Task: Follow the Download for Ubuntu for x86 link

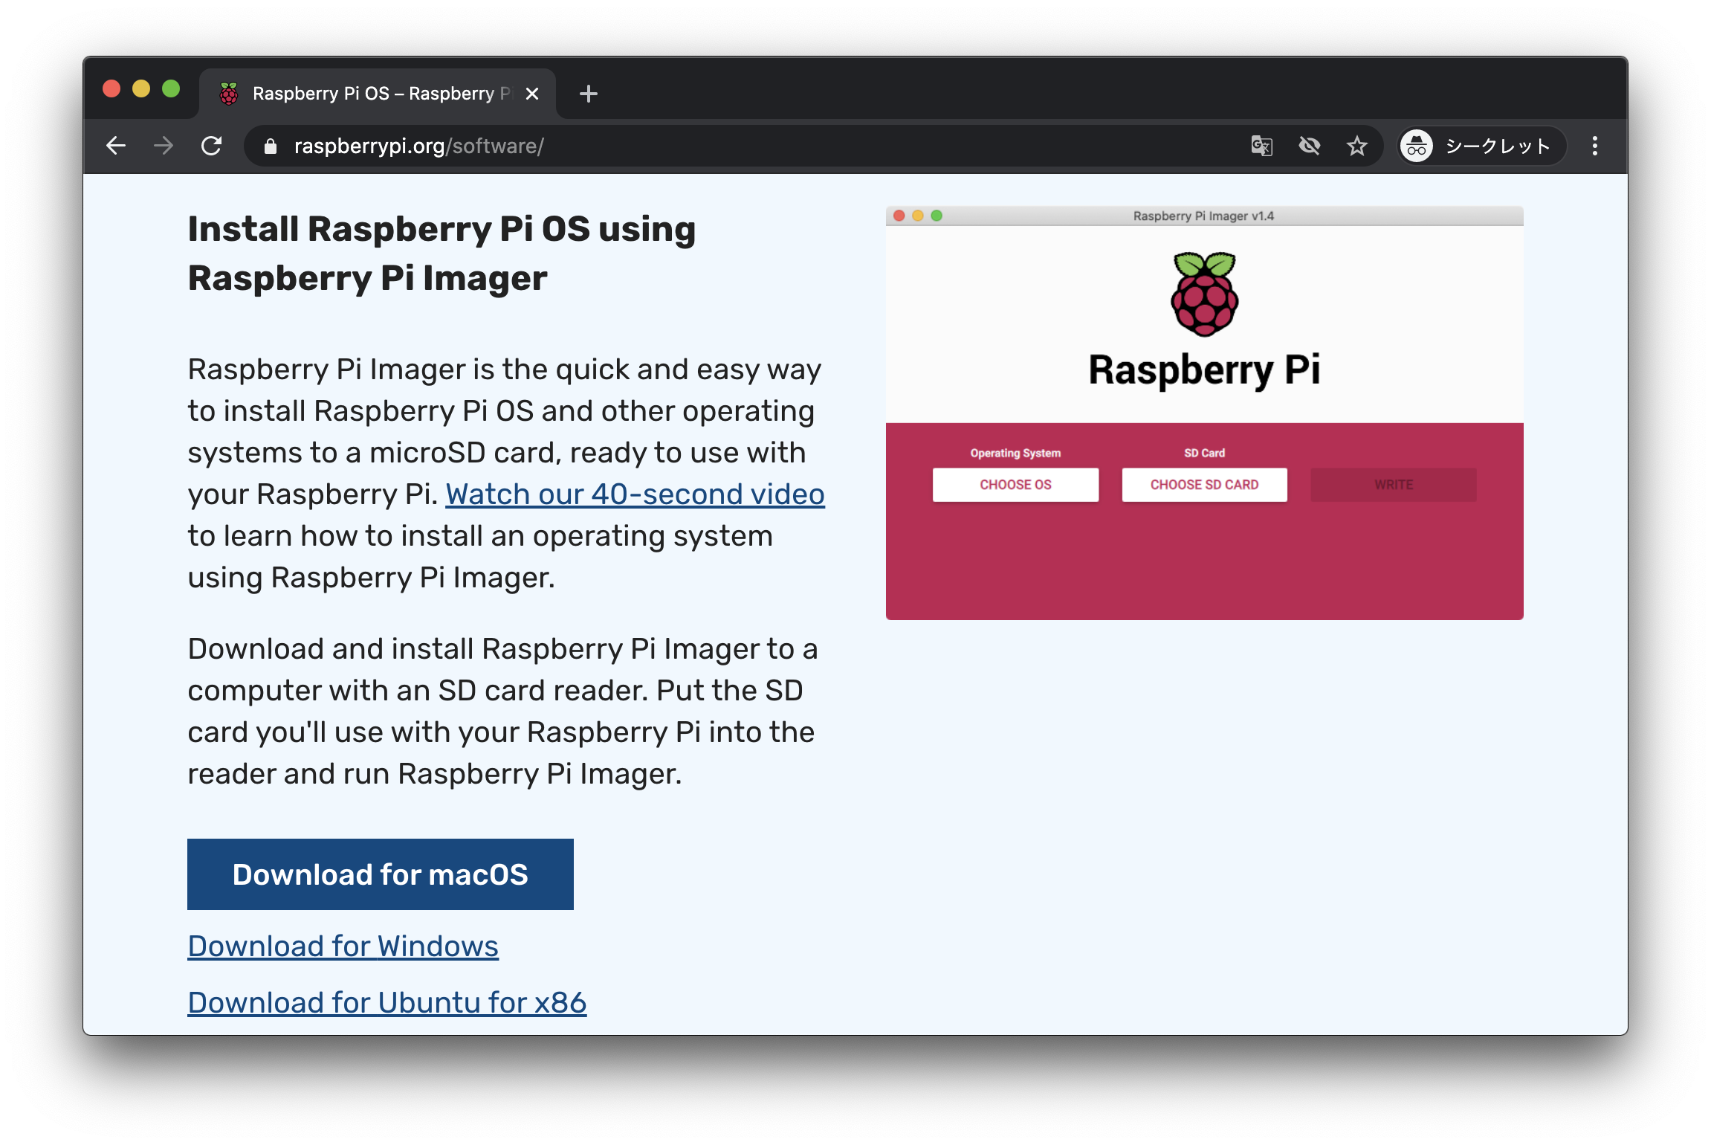Action: point(386,1002)
